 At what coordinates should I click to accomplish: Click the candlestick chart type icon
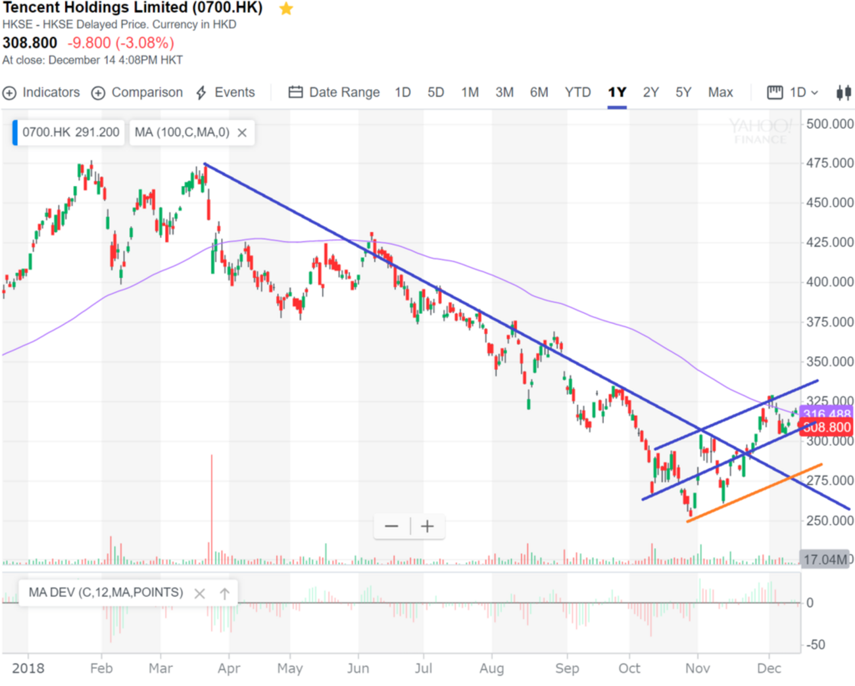[x=843, y=93]
